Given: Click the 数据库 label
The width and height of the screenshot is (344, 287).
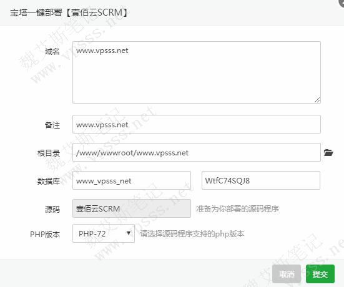Looking at the screenshot, I should pyautogui.click(x=49, y=182).
